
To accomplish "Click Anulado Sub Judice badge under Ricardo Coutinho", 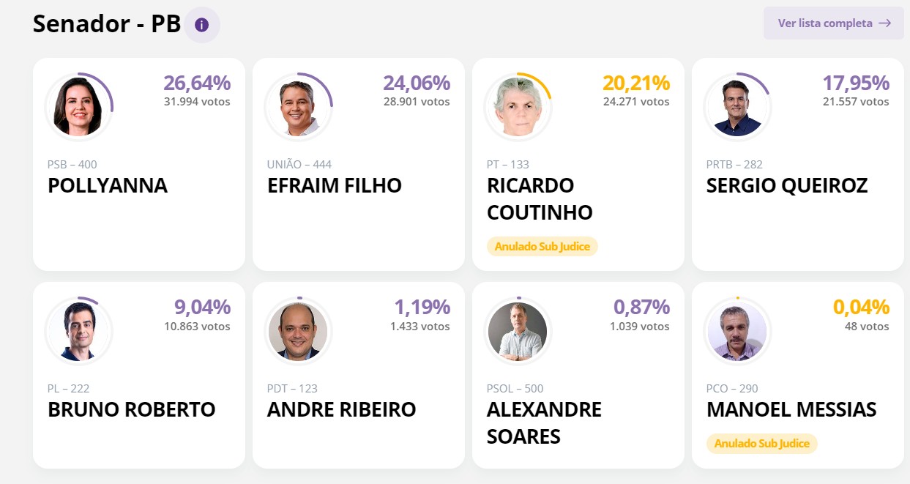I will pos(542,247).
